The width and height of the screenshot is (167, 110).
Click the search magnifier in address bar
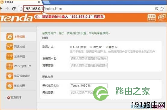pyautogui.click(x=157, y=9)
